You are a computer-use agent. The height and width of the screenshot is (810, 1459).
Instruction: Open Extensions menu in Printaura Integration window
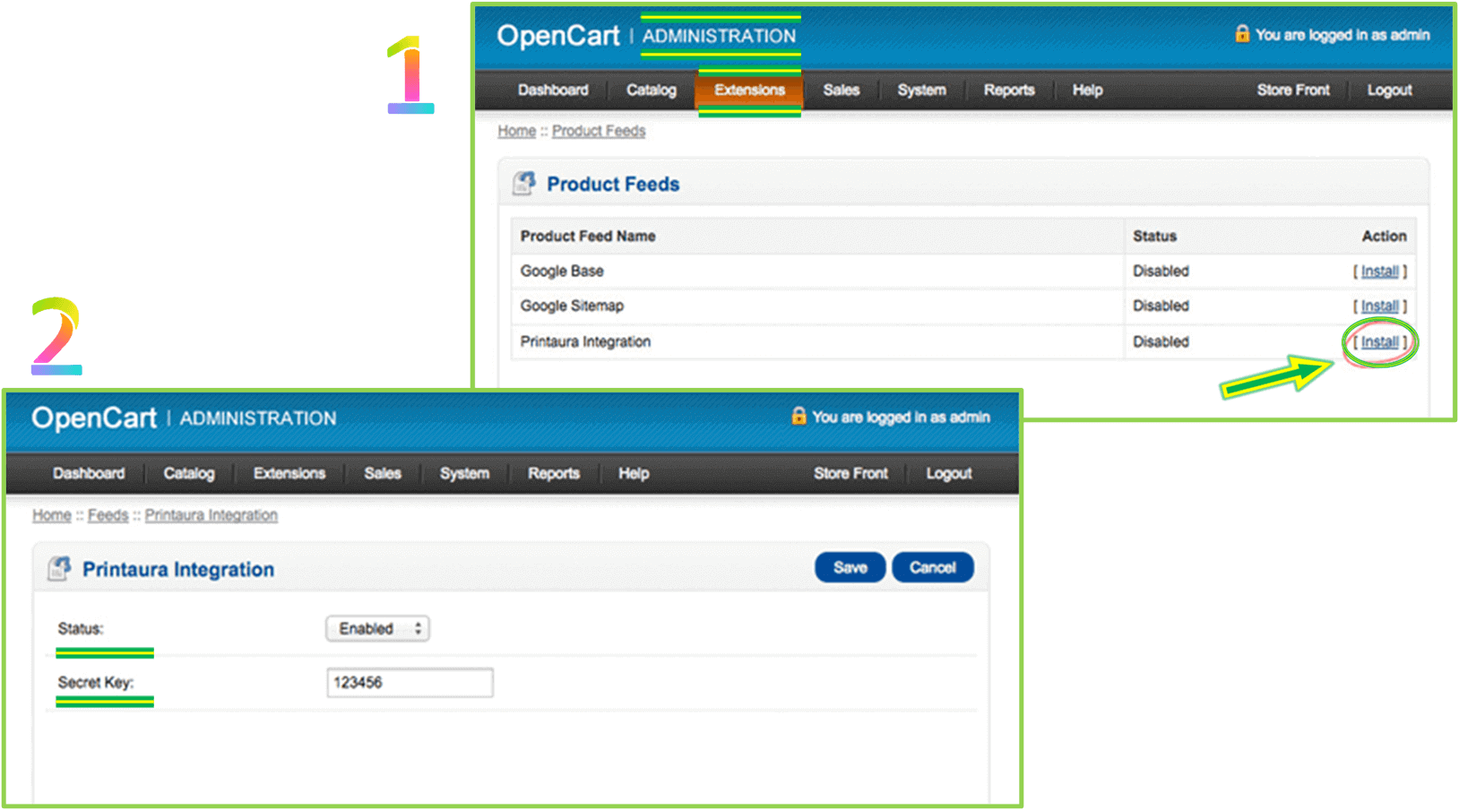click(289, 473)
